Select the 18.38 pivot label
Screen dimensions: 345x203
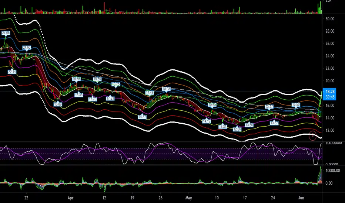(x=78, y=95)
